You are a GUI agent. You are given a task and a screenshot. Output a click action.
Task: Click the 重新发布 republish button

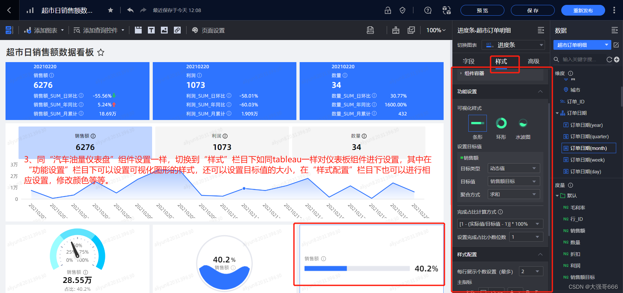(x=583, y=10)
